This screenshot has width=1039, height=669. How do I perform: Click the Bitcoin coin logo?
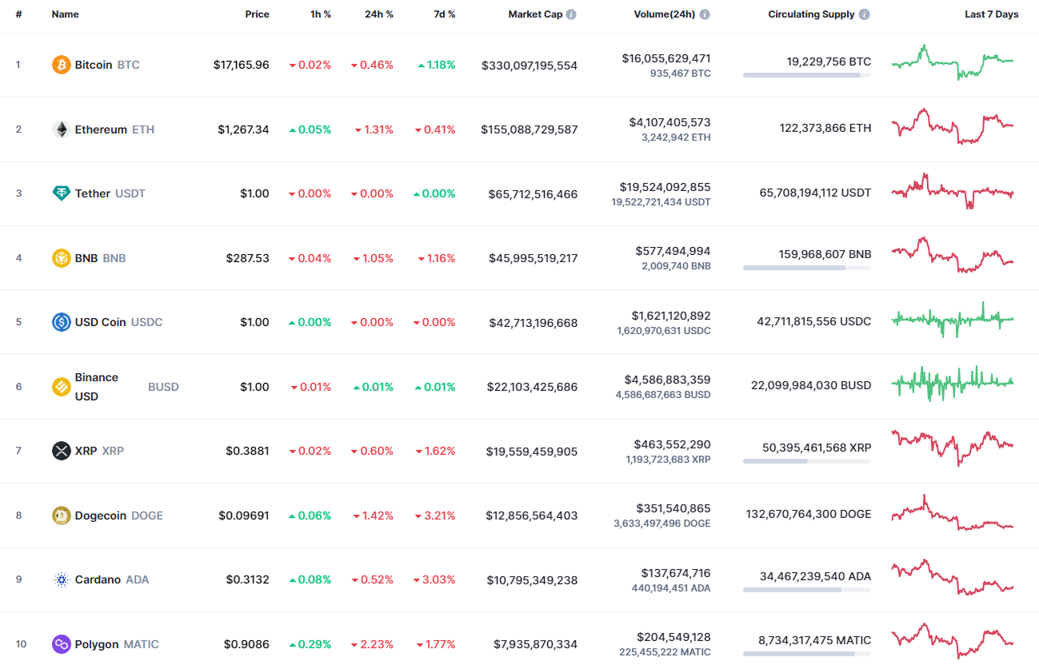[x=61, y=65]
